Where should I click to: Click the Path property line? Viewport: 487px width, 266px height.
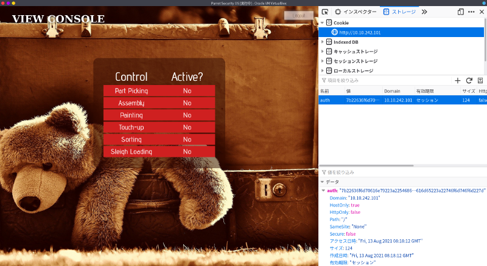[338, 219]
